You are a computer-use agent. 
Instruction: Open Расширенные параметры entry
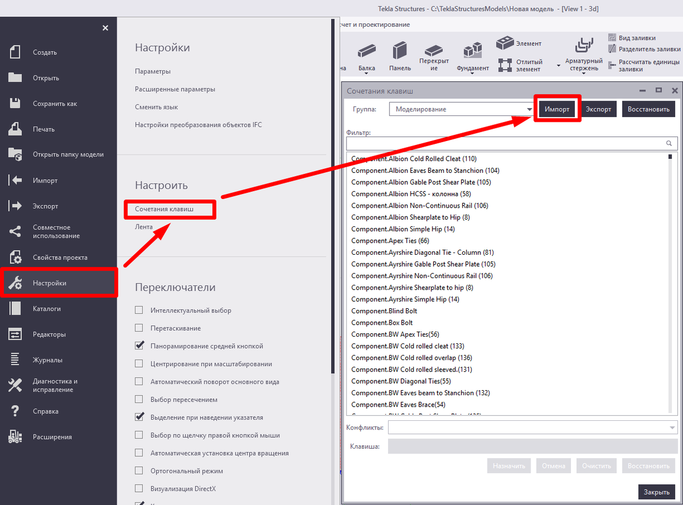coord(175,89)
